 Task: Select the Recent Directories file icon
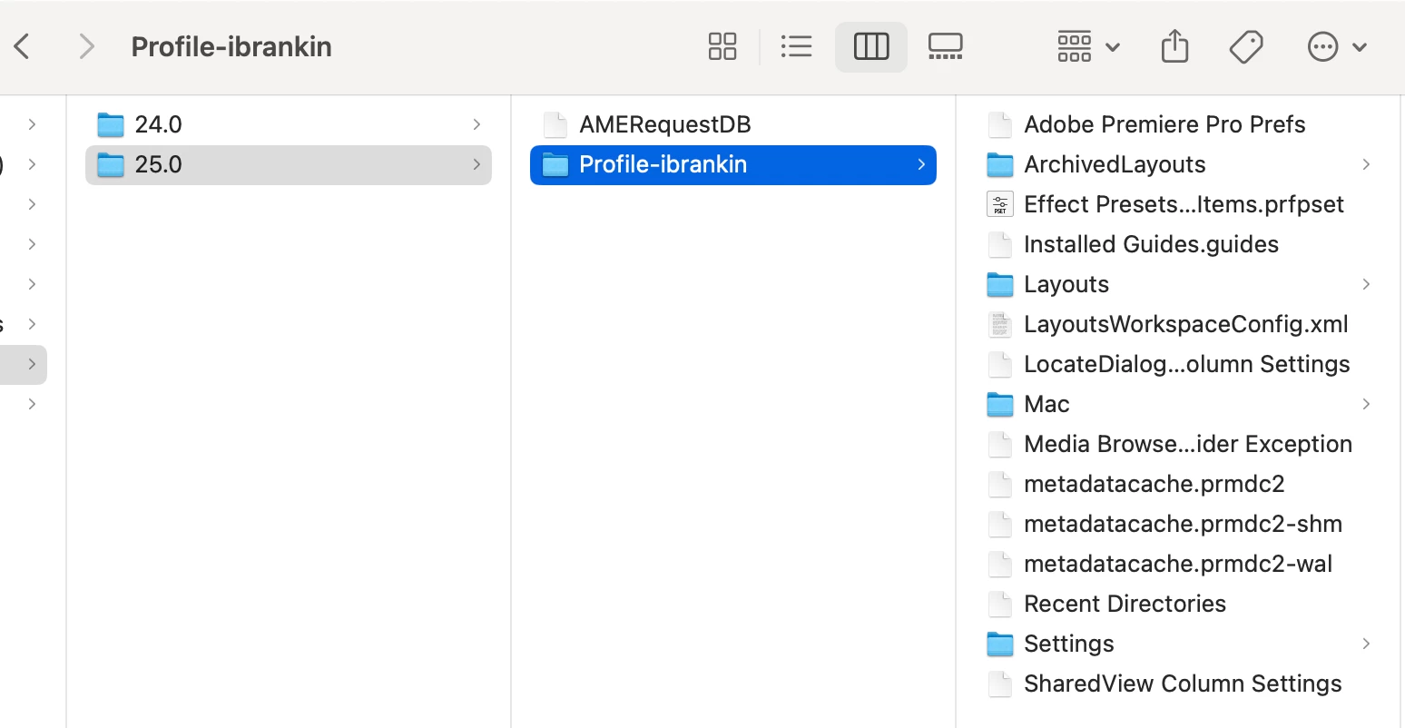[1000, 604]
